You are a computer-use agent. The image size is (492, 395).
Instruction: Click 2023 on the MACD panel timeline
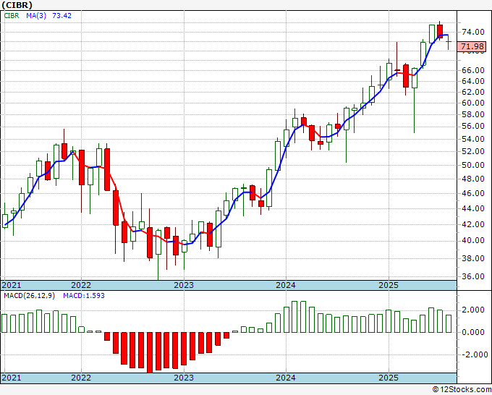click(184, 378)
